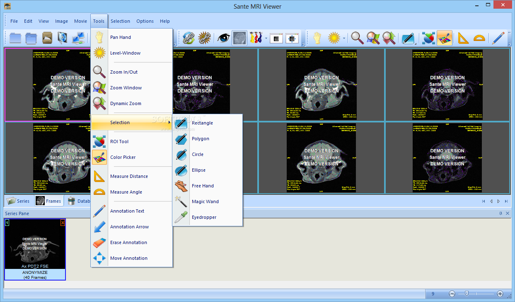
Task: Go to the next frame arrow button
Action: pyautogui.click(x=498, y=201)
